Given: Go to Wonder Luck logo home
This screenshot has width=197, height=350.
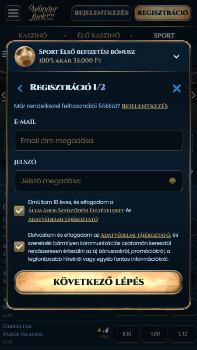Looking at the screenshot, I should tap(43, 13).
